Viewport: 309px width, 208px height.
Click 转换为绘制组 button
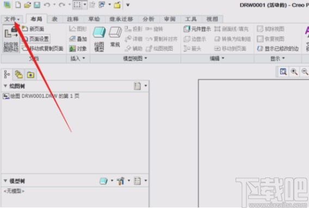[232, 39]
